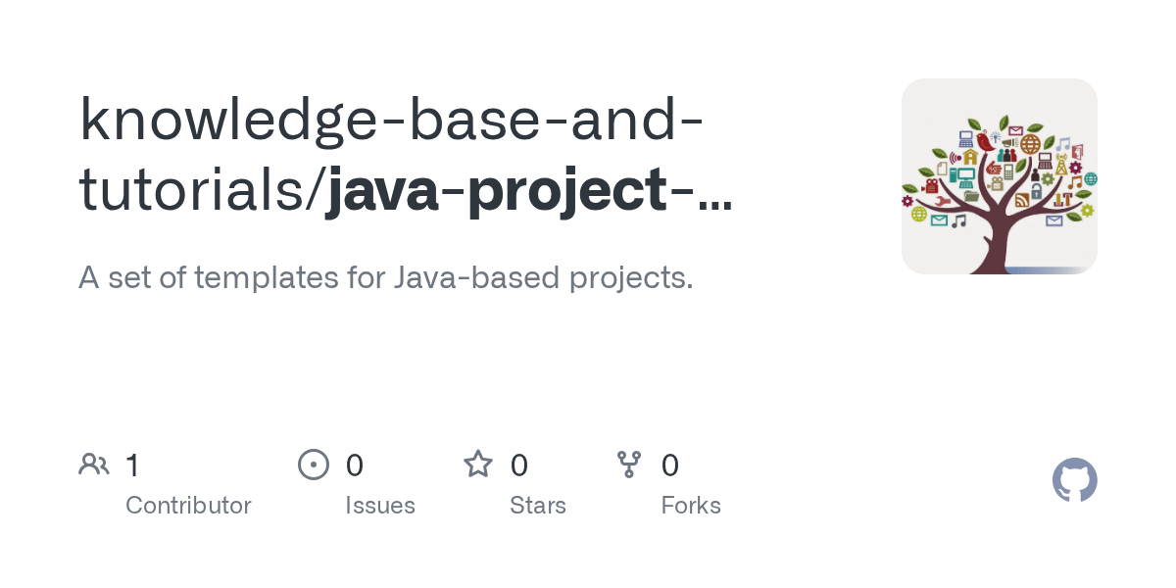The width and height of the screenshot is (1176, 588).
Task: Click the contributors people icon
Action: pyautogui.click(x=94, y=465)
